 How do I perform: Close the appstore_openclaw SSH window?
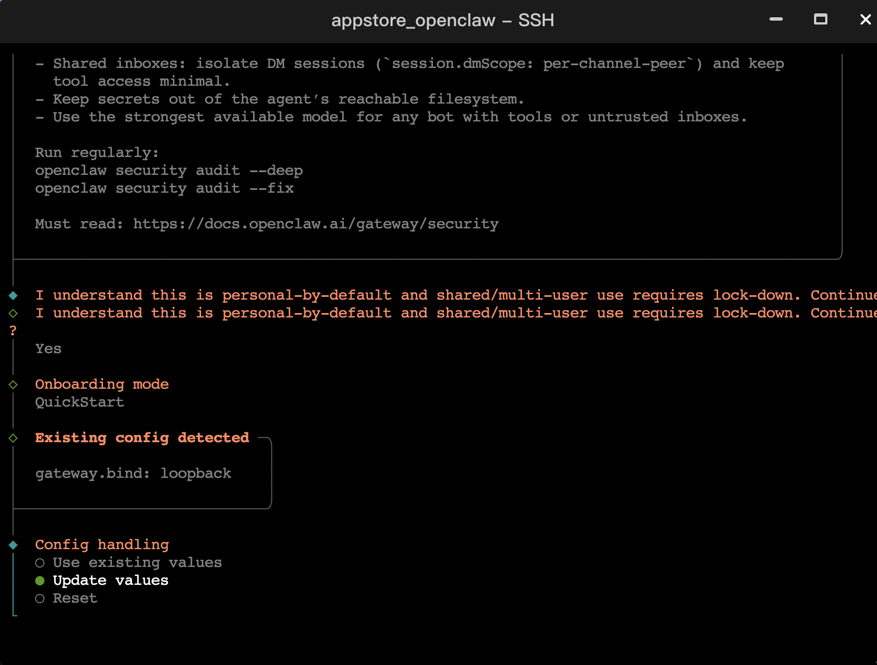coord(865,19)
